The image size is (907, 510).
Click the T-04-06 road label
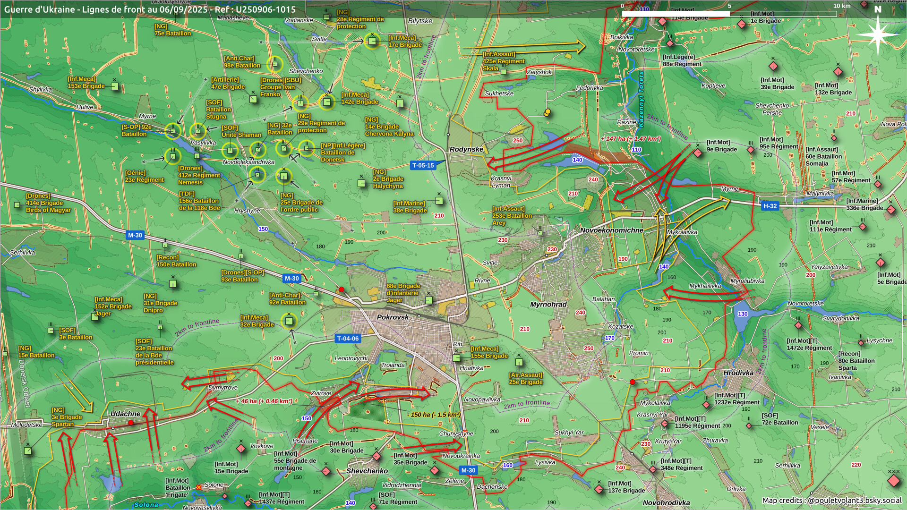pos(348,339)
